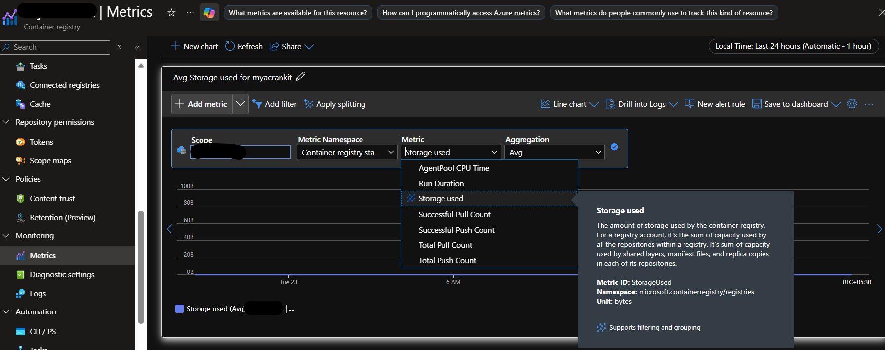885x350 pixels.
Task: Go to previous time range arrow
Action: 170,229
